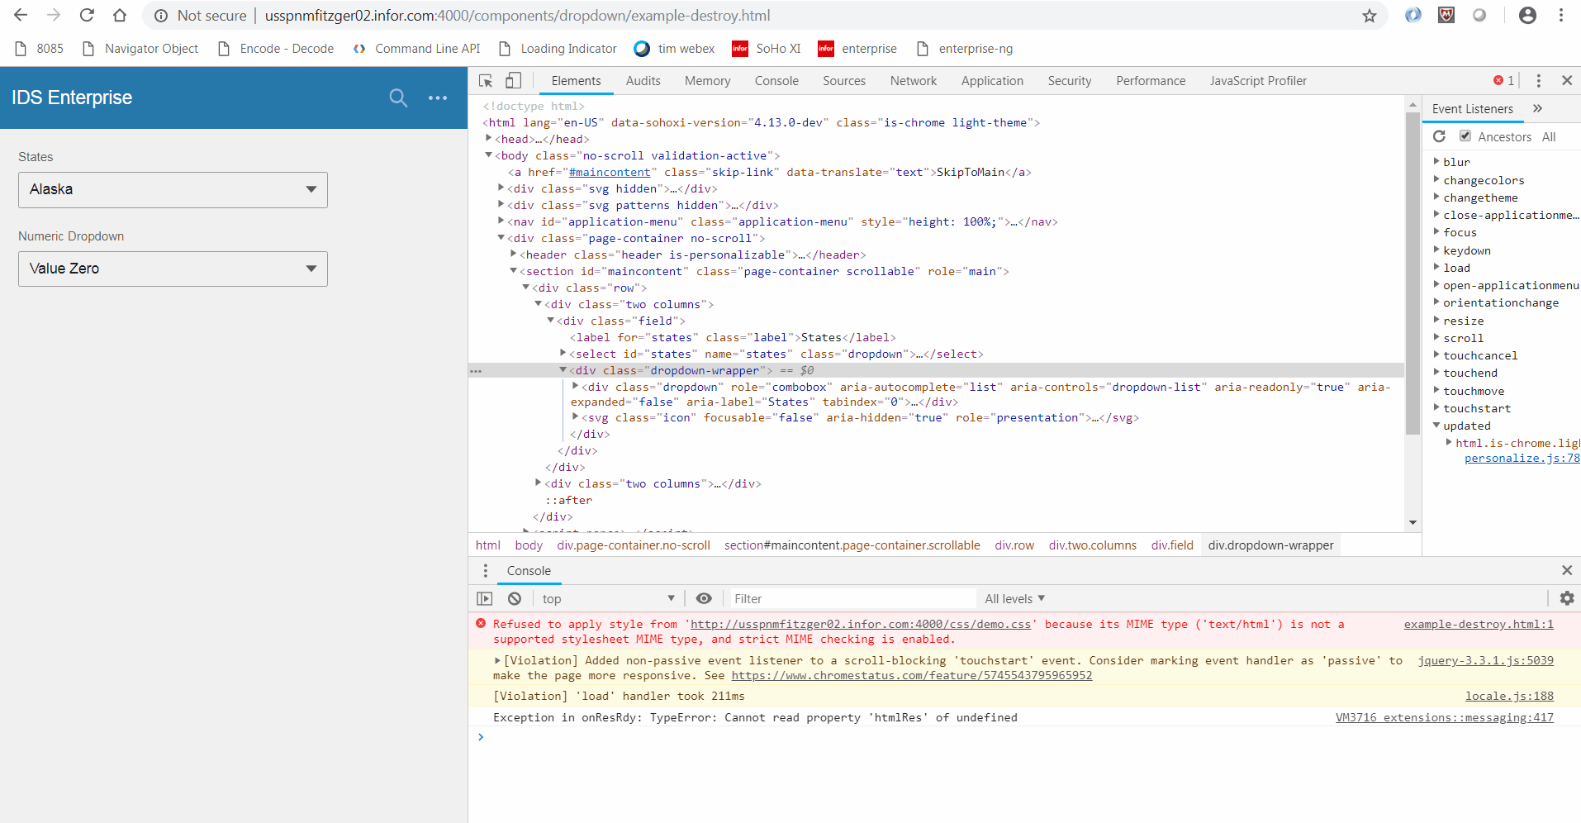Clear the console
1581x823 pixels.
click(x=515, y=598)
